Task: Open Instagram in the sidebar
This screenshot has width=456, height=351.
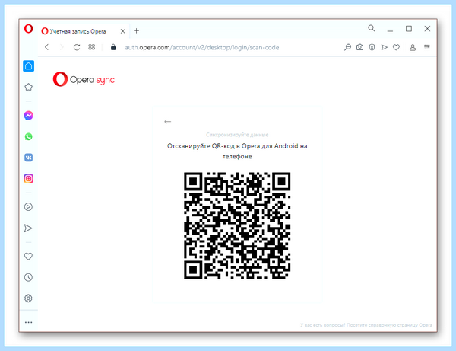Action: click(29, 179)
